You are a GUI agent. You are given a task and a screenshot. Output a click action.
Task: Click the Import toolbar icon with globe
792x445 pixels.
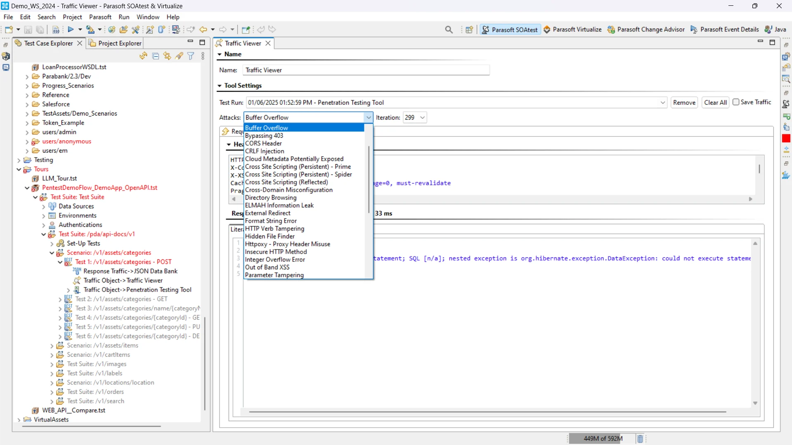coord(90,30)
